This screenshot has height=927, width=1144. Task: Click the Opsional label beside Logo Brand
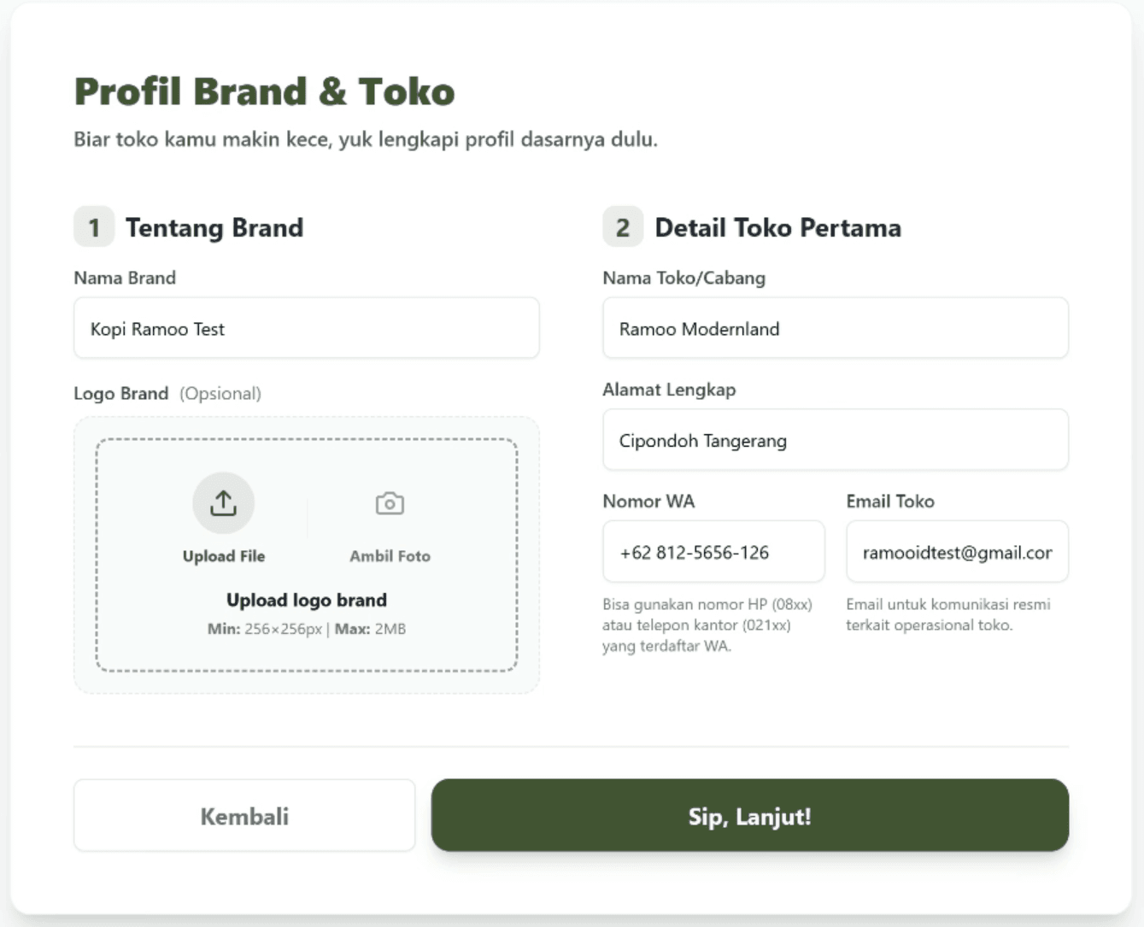(x=220, y=393)
